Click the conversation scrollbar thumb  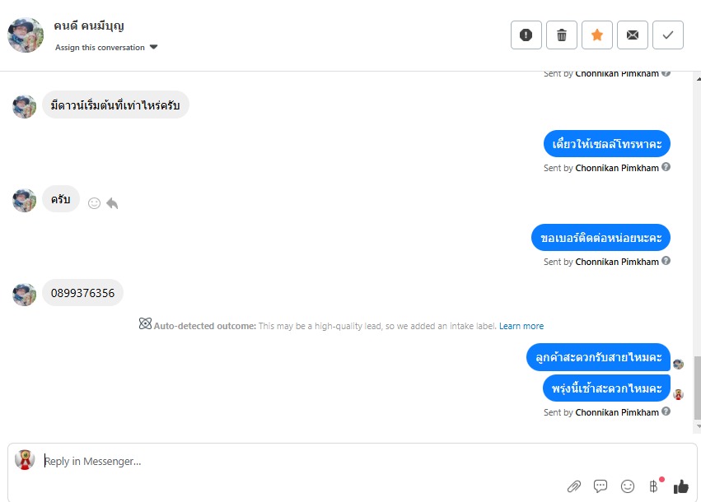click(x=698, y=388)
